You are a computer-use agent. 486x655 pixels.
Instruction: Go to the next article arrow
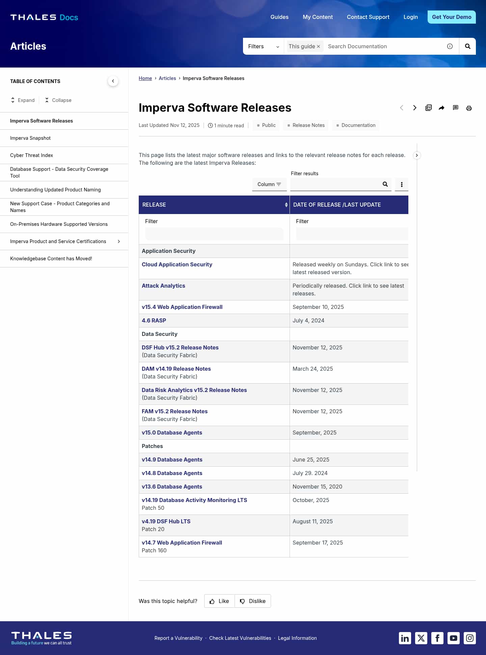[415, 108]
